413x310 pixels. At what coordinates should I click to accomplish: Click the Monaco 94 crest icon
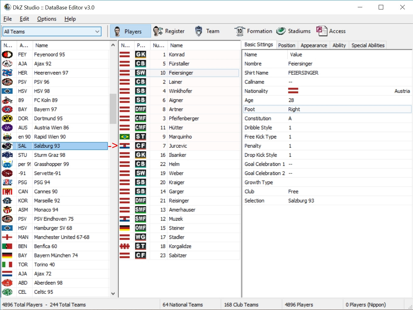click(x=7, y=210)
